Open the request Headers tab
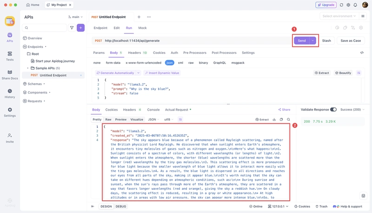This screenshot has width=372, height=213. (137, 53)
